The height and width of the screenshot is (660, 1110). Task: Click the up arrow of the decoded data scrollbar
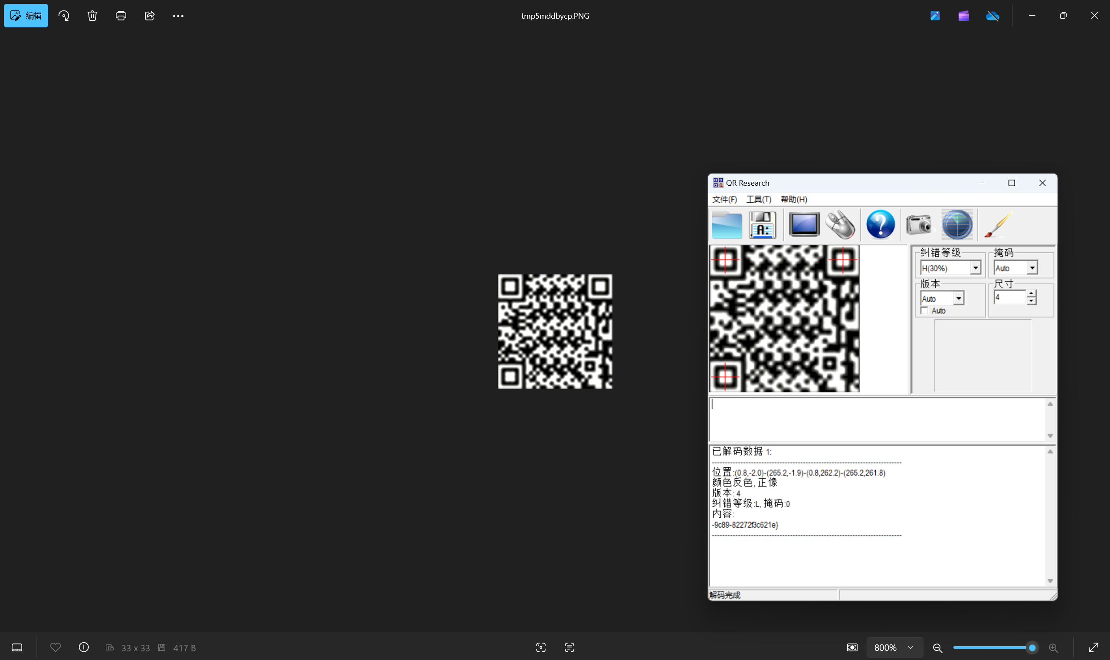coord(1051,451)
